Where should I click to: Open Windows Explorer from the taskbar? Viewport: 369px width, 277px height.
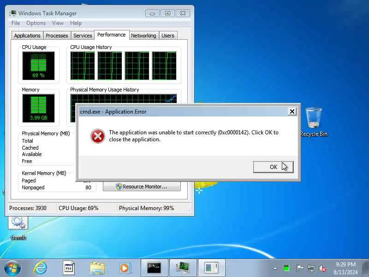97,268
